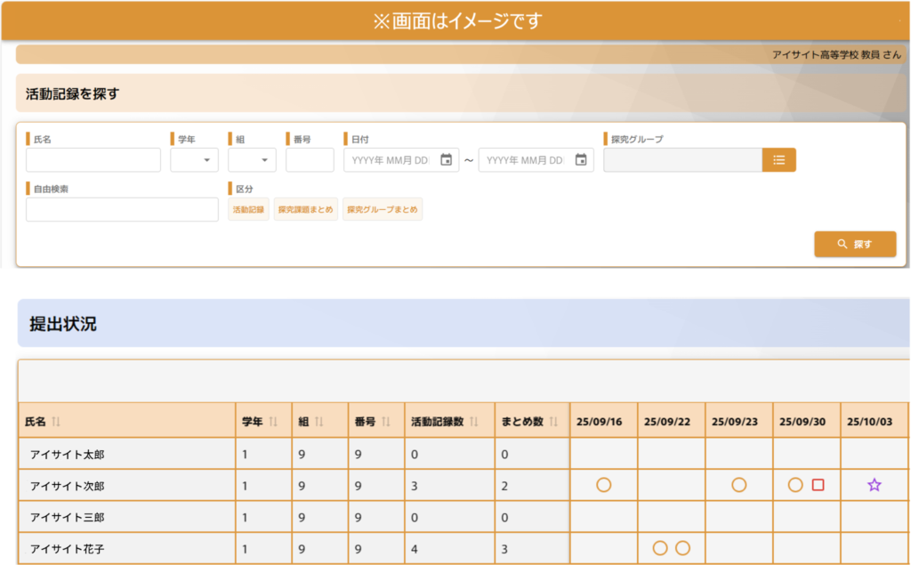Screen dimensions: 911x565
Task: Focus the 氏名 input field
Action: (x=93, y=160)
